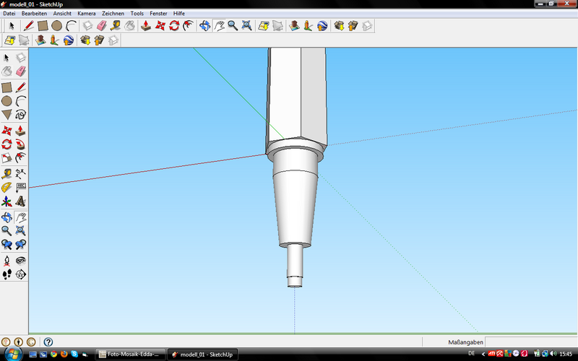Activate the Position Camera tool
The image size is (578, 361).
(x=7, y=260)
